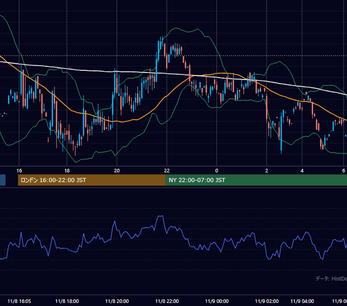The image size is (347, 306).
Task: Click the blue session bar at left edge
Action: pos(3,180)
